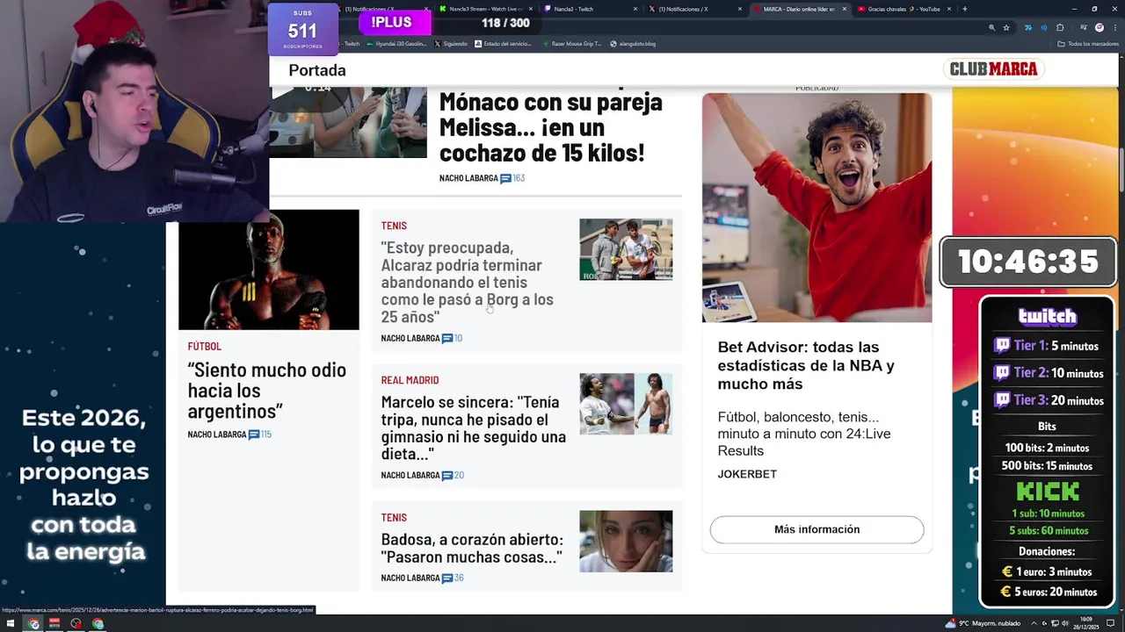Open the Badosa article thumbnail
Viewport: 1125px width, 632px height.
[626, 541]
